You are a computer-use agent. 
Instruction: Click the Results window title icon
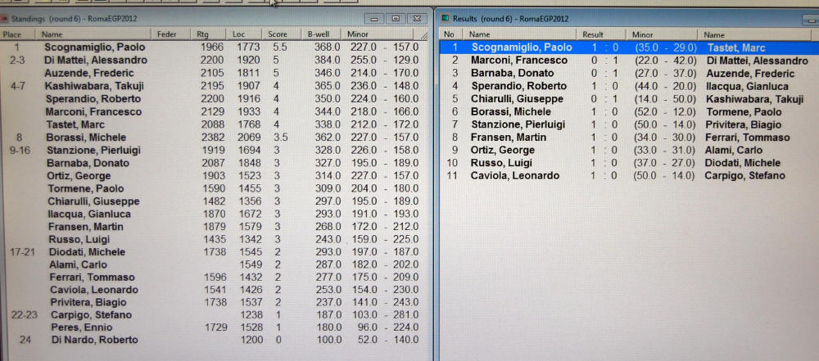tap(446, 18)
